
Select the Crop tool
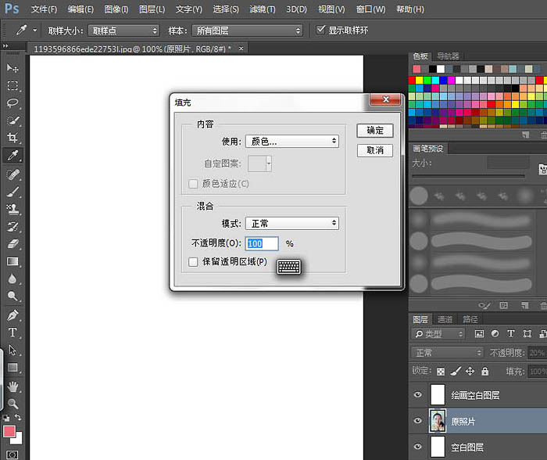(x=13, y=138)
